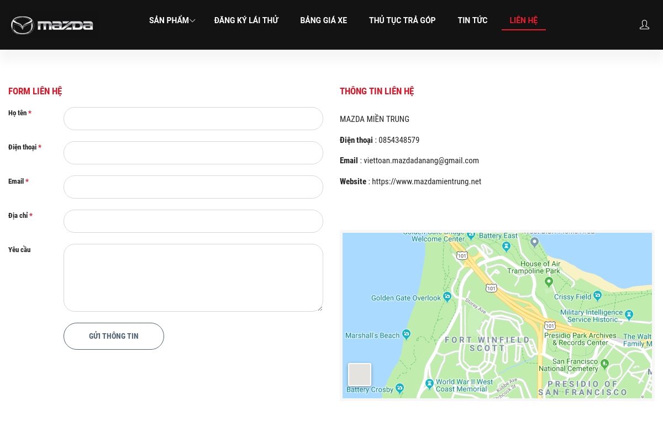Click the Presidio Park Archives & Records Center label
663x422 pixels.
[580, 339]
